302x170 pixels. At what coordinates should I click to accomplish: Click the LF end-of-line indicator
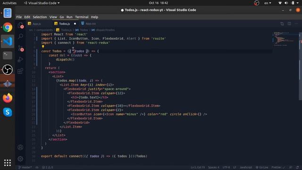(x=235, y=167)
